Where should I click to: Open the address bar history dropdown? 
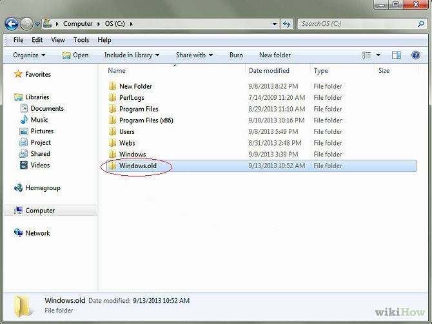(275, 24)
